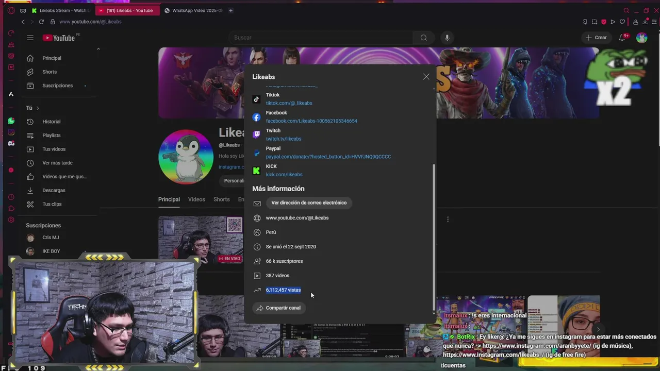Viewport: 660px width, 371px height.
Task: Open a new browser tab
Action: coord(230,10)
